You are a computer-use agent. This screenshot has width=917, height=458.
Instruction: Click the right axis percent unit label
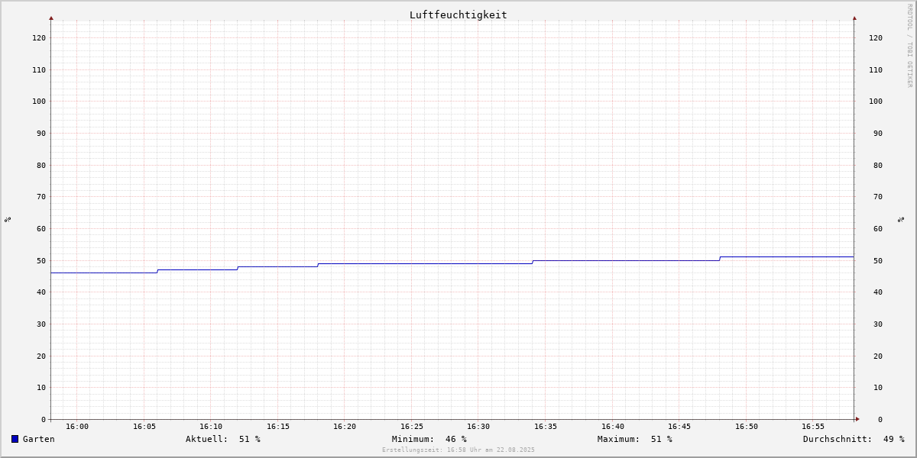[901, 219]
